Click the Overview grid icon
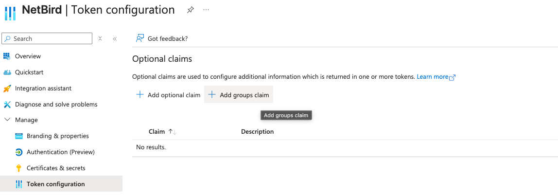 click(x=7, y=56)
